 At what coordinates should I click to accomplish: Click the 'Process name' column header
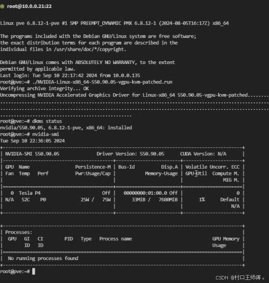click(116, 239)
